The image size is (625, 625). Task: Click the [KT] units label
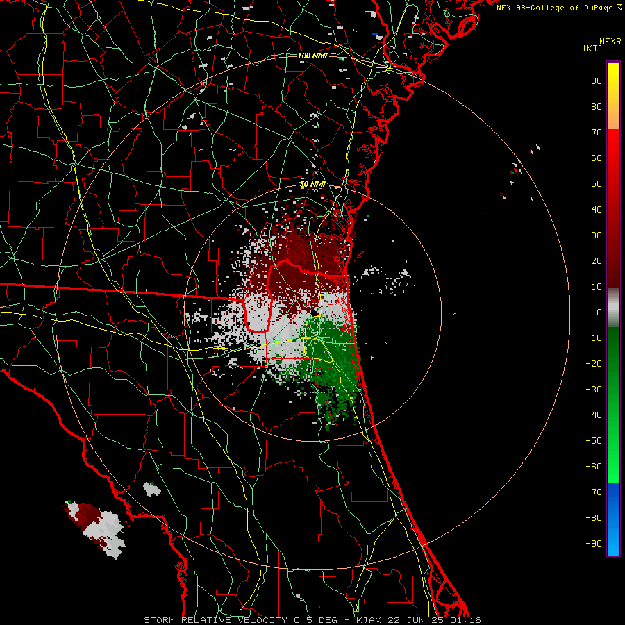click(x=592, y=48)
